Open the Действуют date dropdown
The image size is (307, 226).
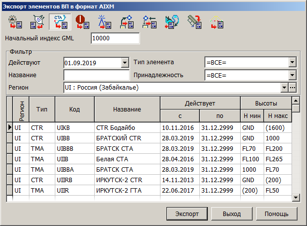(x=125, y=63)
